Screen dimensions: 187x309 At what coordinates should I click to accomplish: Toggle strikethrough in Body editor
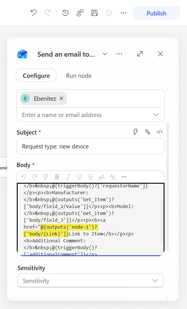pos(91,177)
